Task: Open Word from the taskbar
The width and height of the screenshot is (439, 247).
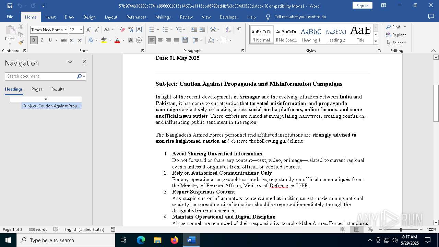Action: pyautogui.click(x=191, y=240)
